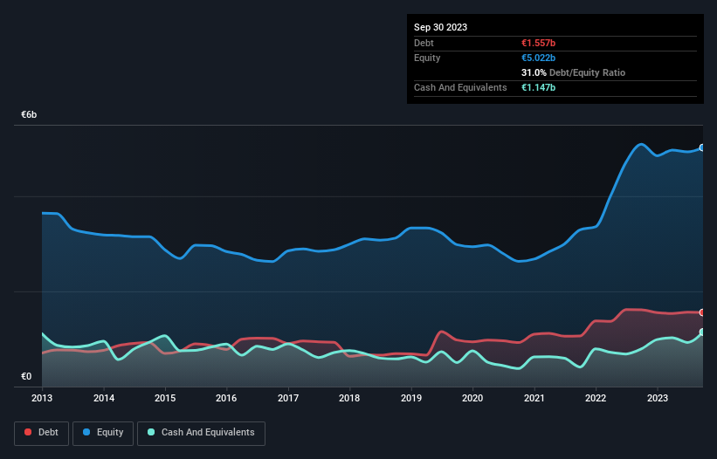Click the €1.557b debt value
This screenshot has height=459, width=717.
(538, 43)
